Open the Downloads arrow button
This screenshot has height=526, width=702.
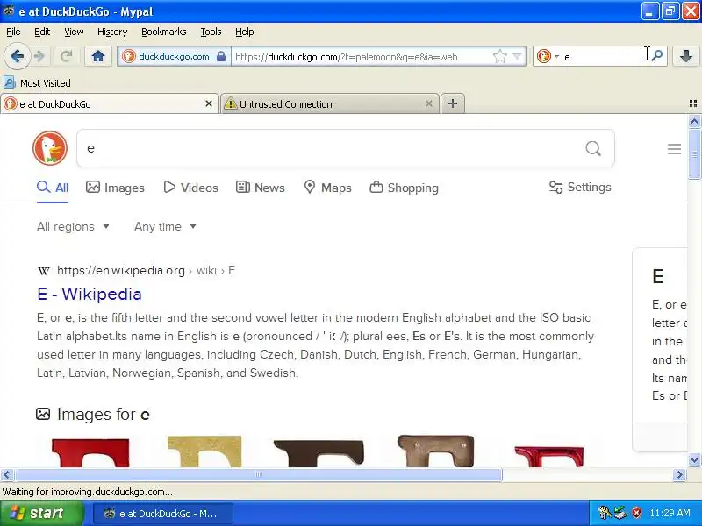point(686,56)
